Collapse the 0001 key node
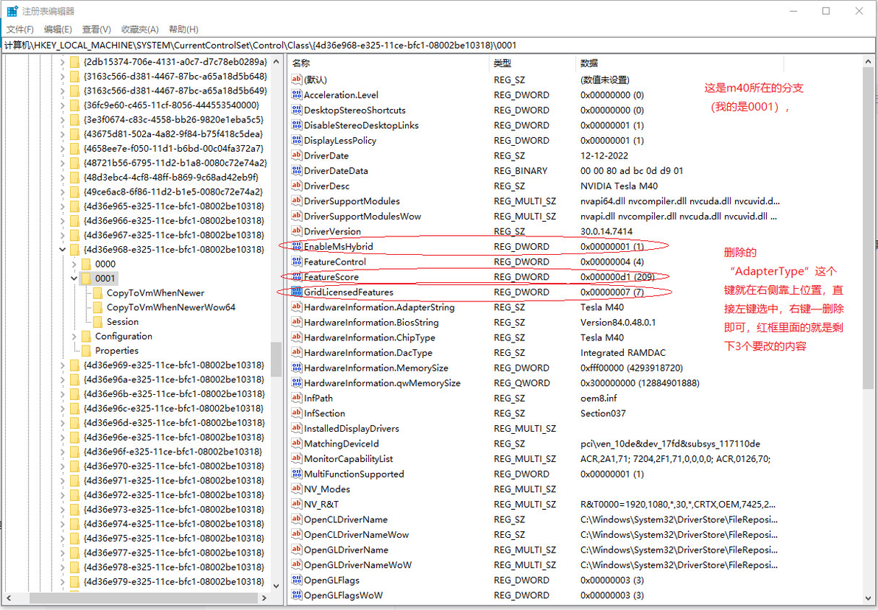The image size is (878, 610). tap(74, 278)
